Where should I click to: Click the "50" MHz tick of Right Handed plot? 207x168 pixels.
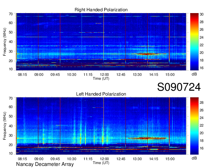[11, 33]
